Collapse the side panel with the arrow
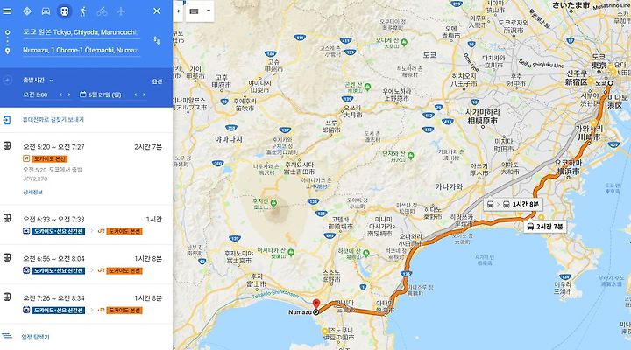 [178, 11]
